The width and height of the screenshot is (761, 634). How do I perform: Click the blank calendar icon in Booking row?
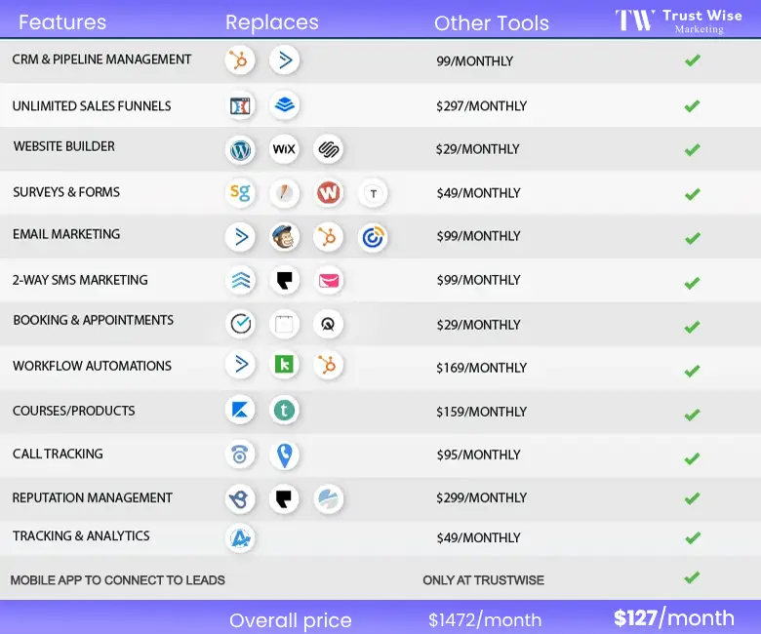pyautogui.click(x=285, y=324)
